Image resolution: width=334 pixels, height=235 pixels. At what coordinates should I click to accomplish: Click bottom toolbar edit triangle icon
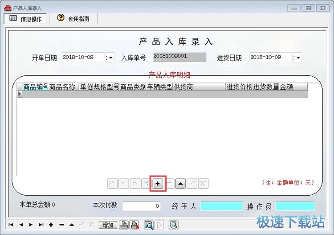pyautogui.click(x=72, y=225)
